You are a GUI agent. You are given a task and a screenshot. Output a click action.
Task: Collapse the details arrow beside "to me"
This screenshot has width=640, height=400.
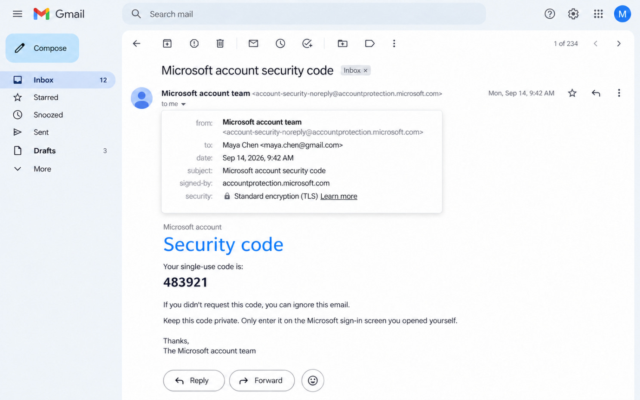183,104
